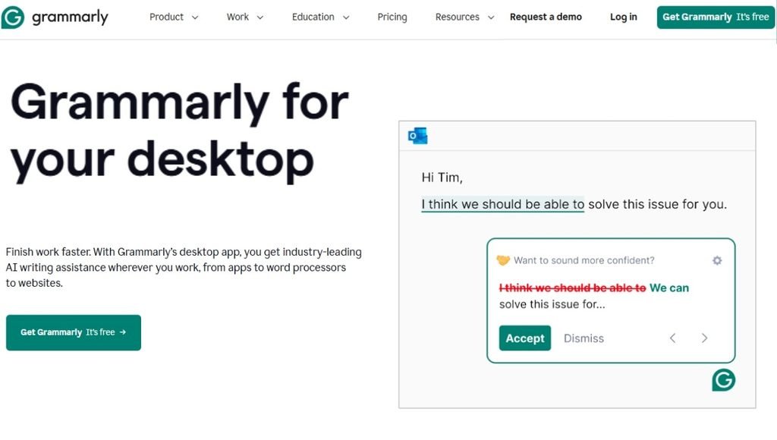Accept the We can suggestion
777x440 pixels.
(525, 338)
